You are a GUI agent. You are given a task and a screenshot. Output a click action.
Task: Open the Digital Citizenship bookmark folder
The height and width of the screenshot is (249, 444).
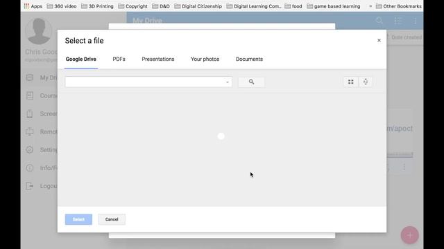click(198, 6)
